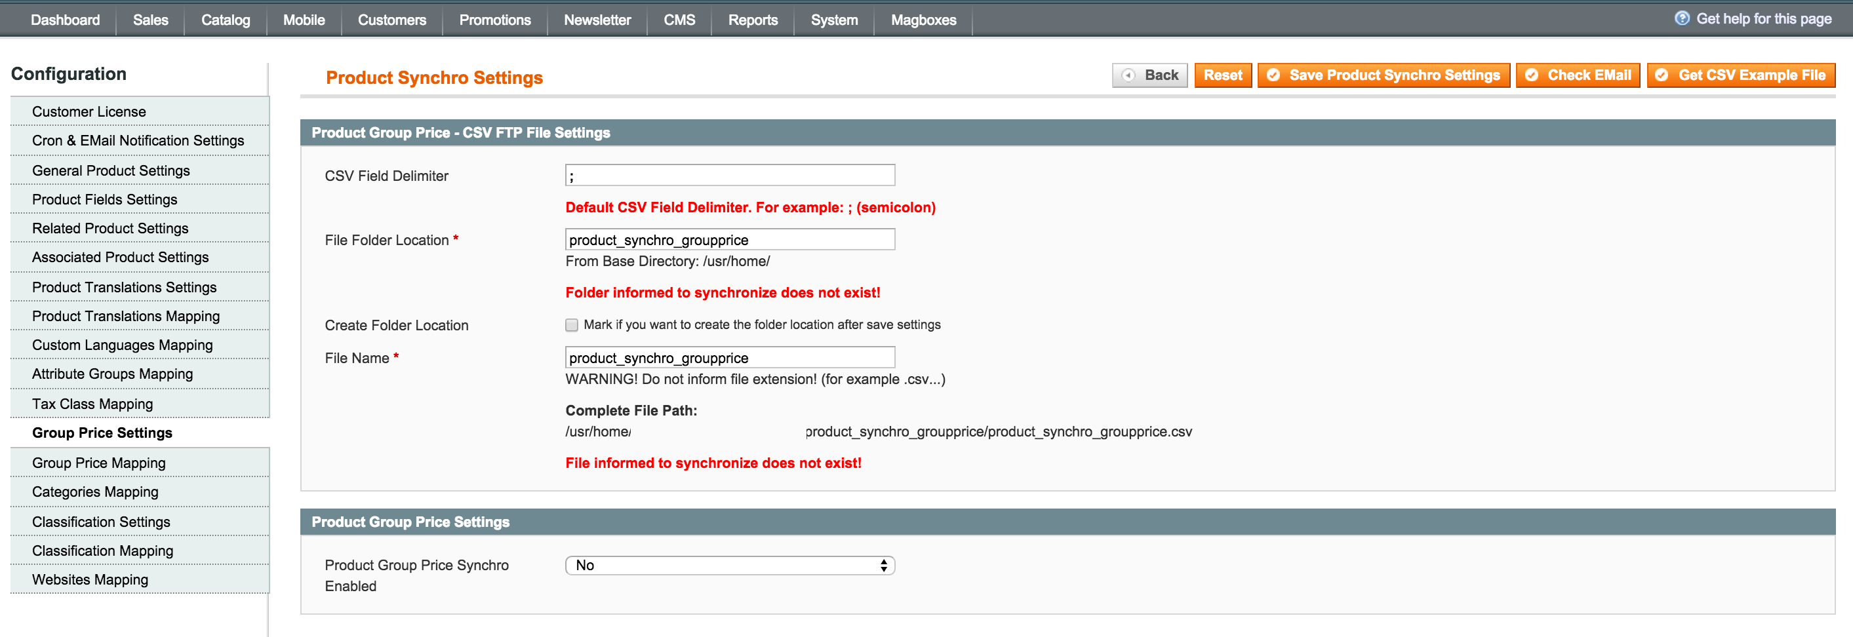Select General Product Settings in sidebar
The height and width of the screenshot is (637, 1853).
140,170
